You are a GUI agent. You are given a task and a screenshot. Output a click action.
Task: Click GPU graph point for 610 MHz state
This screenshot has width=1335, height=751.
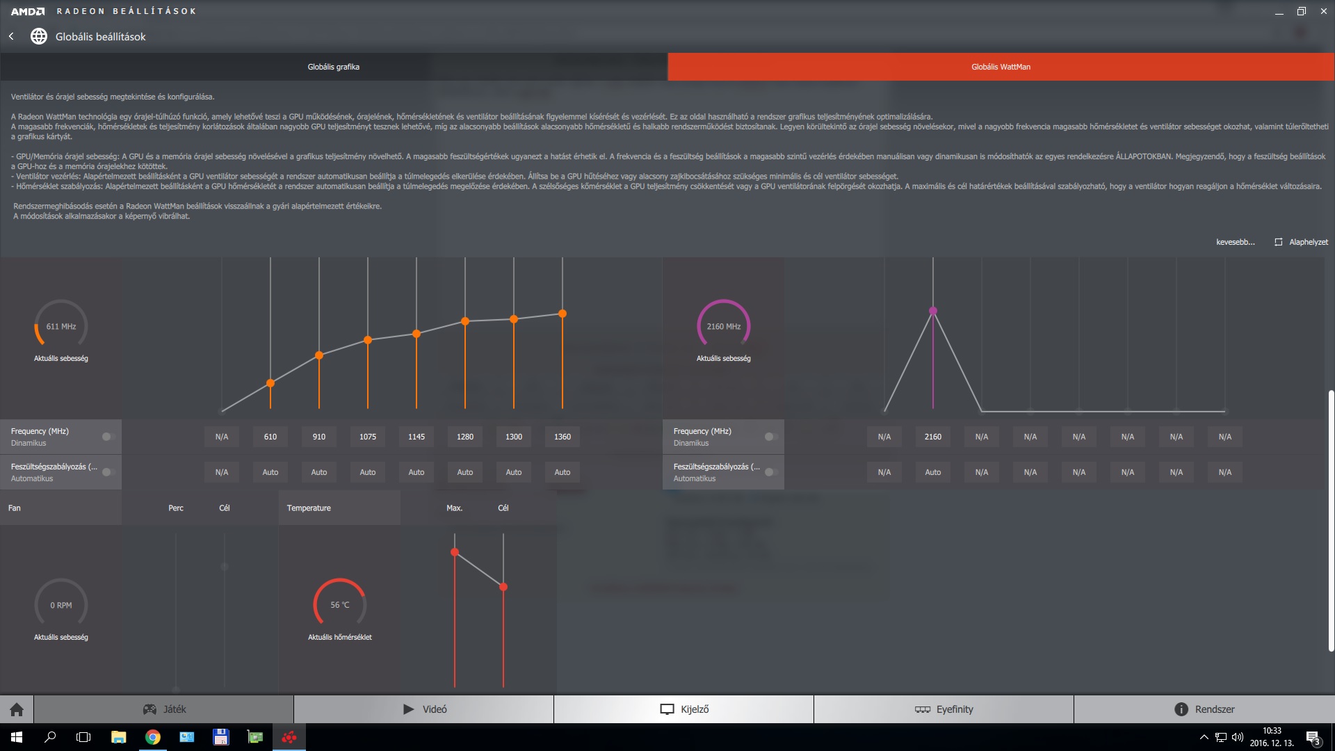point(270,383)
